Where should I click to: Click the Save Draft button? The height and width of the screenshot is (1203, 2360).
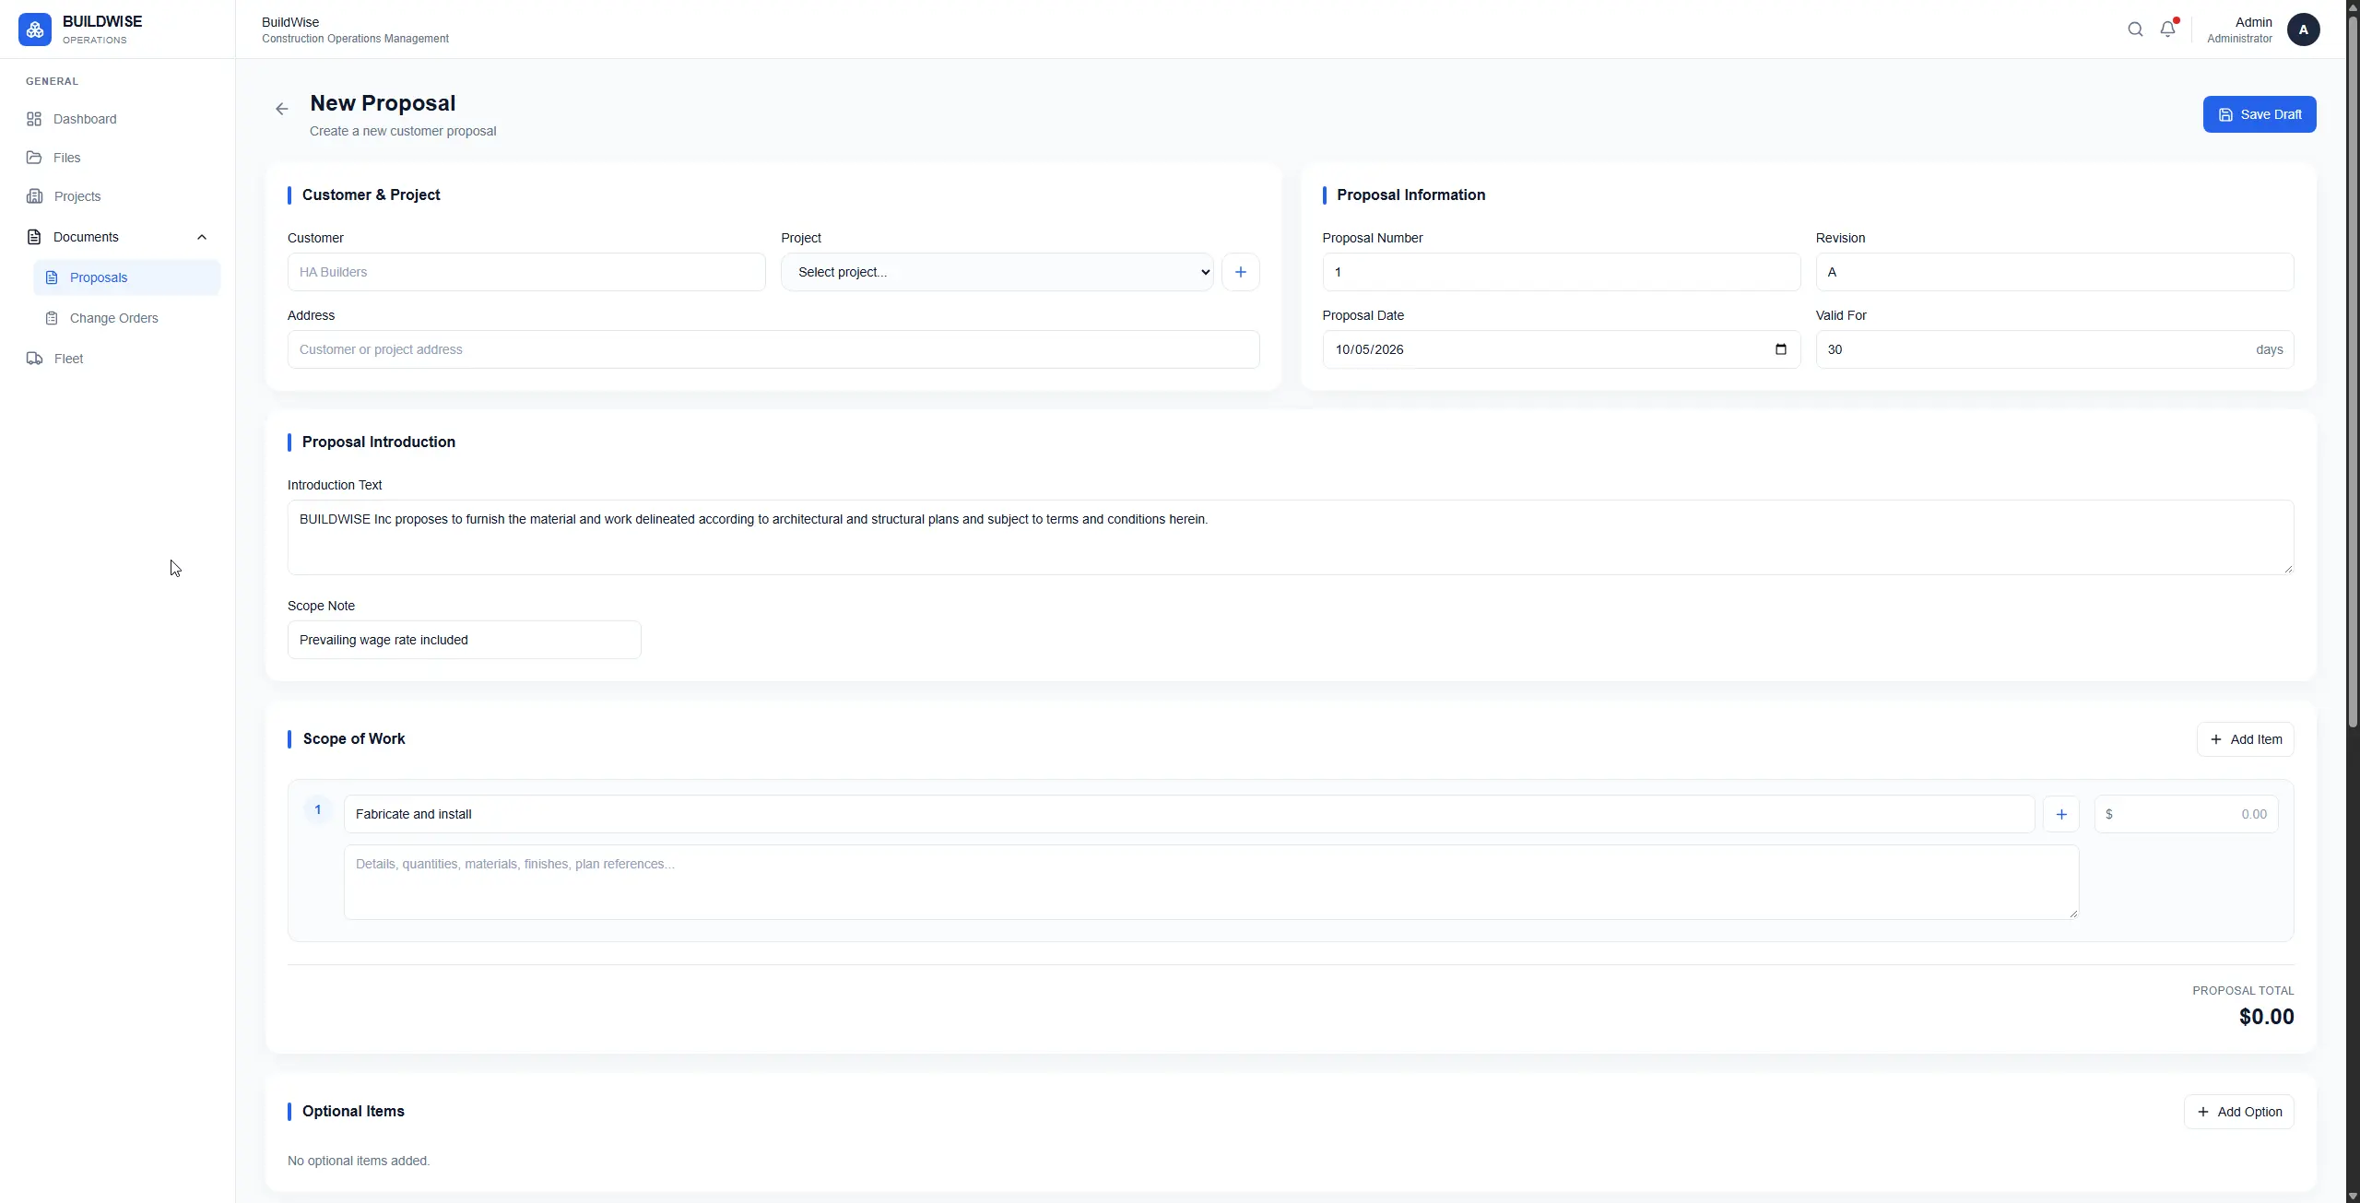click(x=2260, y=114)
